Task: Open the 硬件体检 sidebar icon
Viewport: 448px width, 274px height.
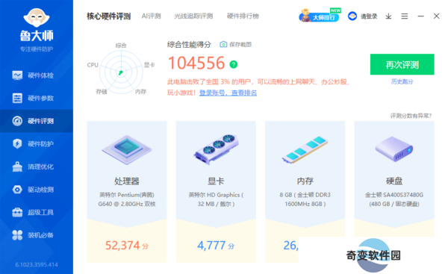Action: pos(17,75)
